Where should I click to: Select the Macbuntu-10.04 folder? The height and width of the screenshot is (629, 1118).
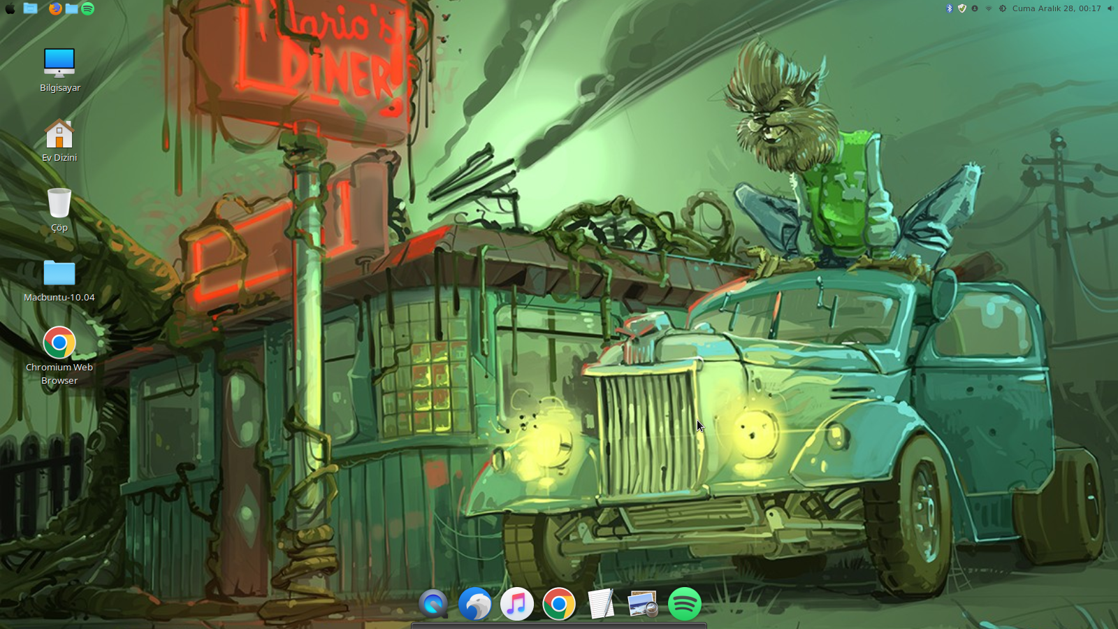59,280
